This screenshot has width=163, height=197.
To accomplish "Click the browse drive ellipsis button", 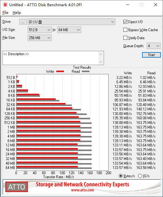I will (23, 22).
